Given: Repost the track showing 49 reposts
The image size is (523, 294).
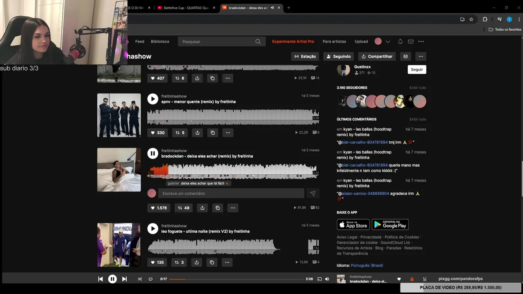Looking at the screenshot, I should click(183, 208).
